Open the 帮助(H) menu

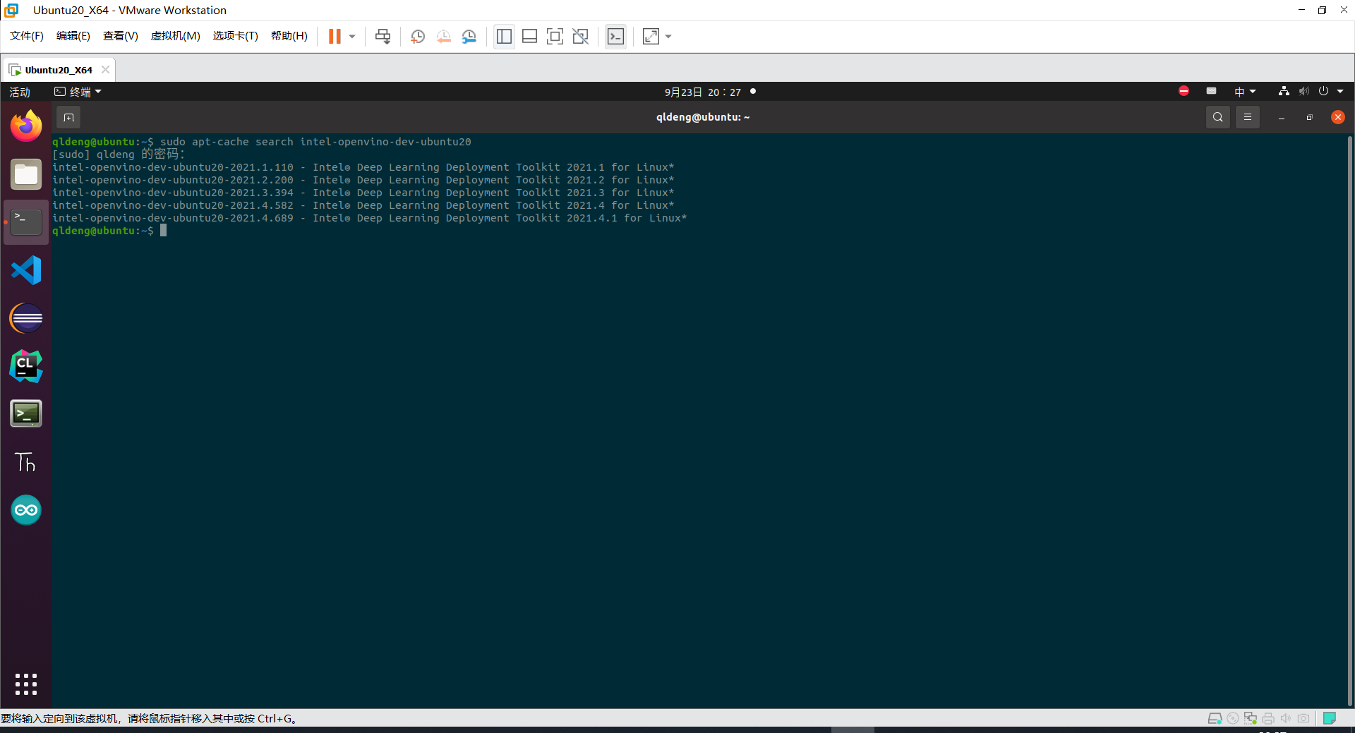289,36
